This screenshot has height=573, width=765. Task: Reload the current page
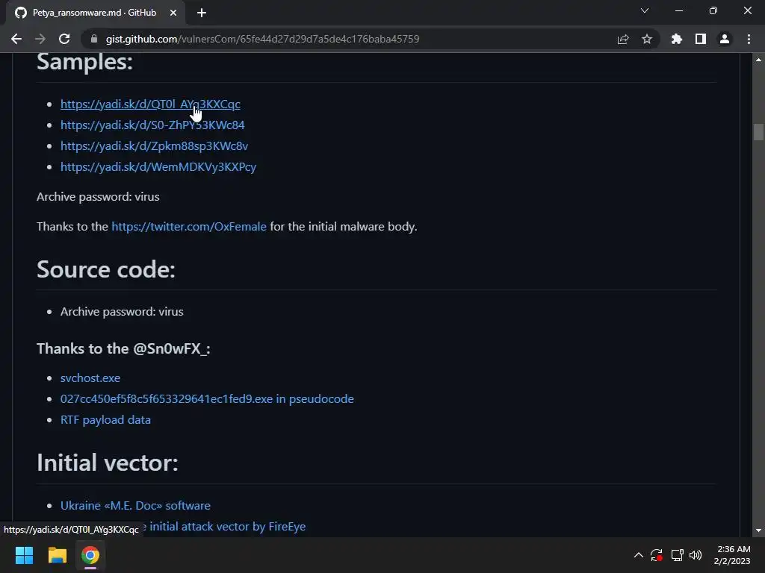point(64,39)
